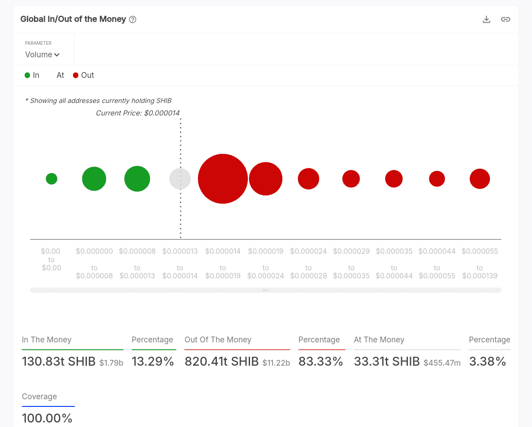
Task: Click the gray At The Money bubble
Action: click(x=180, y=179)
